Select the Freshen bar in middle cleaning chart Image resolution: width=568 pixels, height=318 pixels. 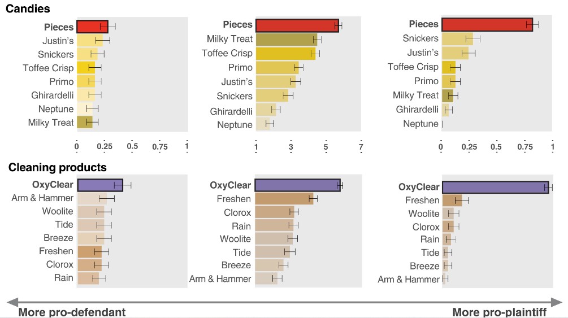click(x=284, y=199)
